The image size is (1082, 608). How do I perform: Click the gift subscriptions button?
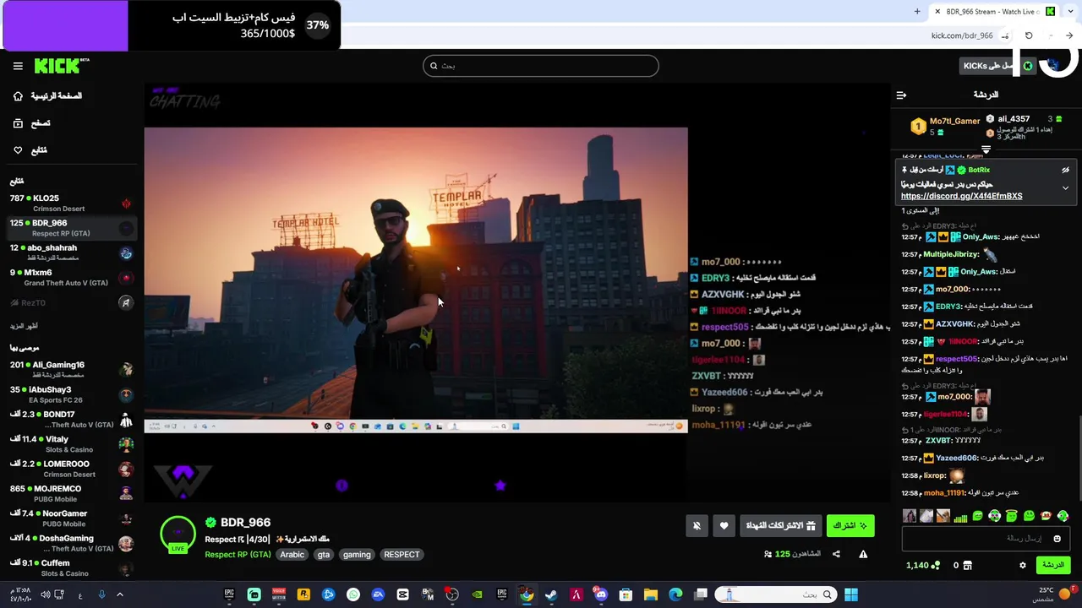[780, 525]
